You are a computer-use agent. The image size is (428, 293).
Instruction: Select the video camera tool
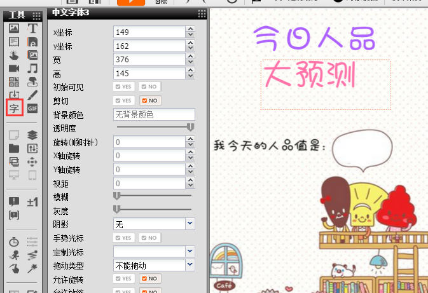(14, 68)
